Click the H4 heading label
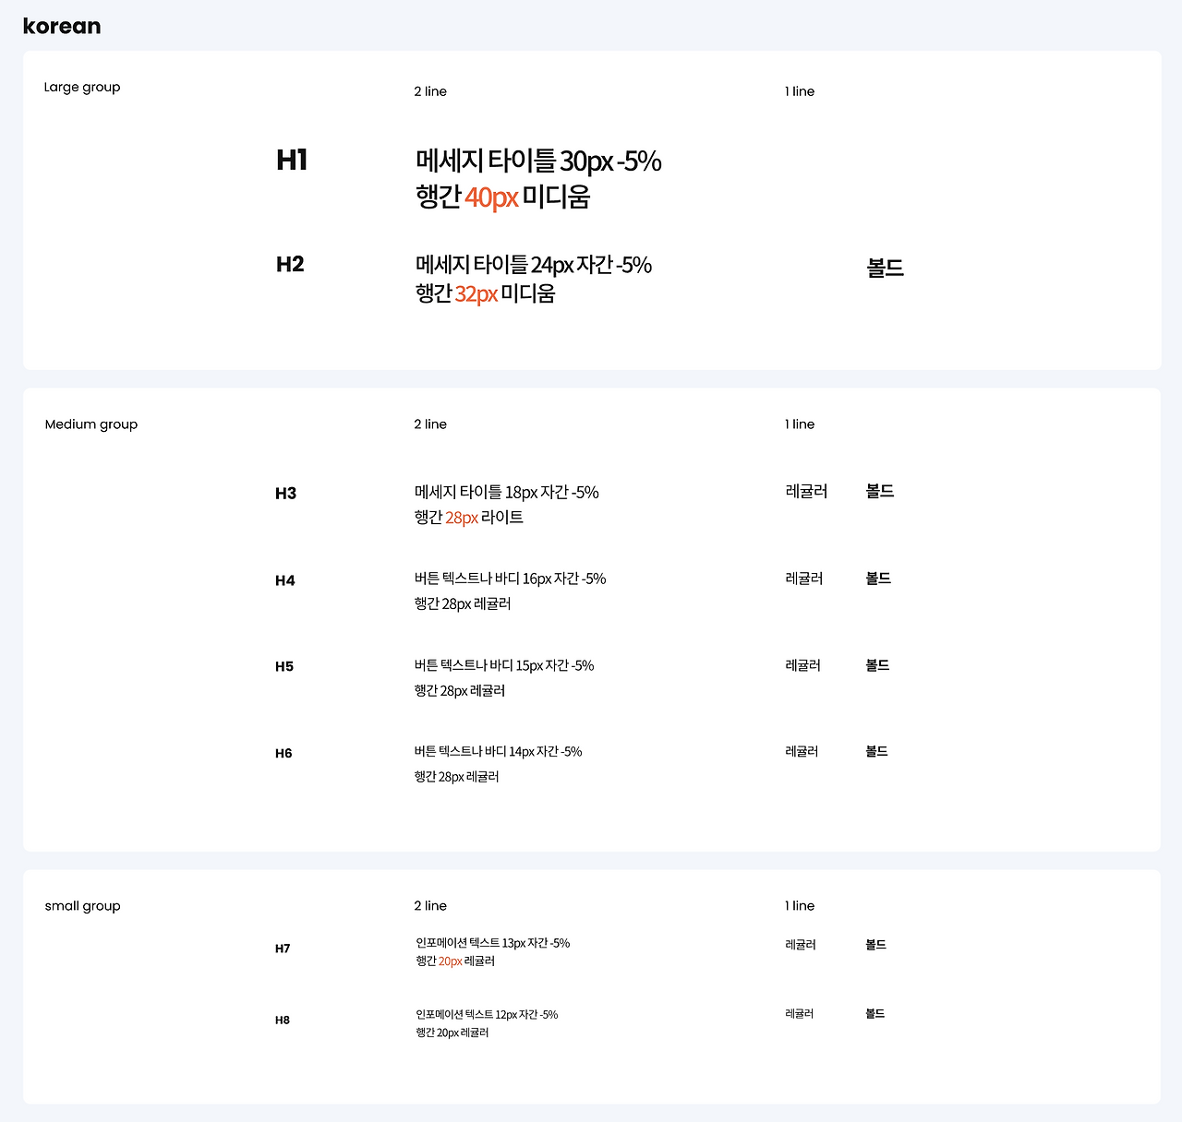1182x1122 pixels. click(285, 580)
